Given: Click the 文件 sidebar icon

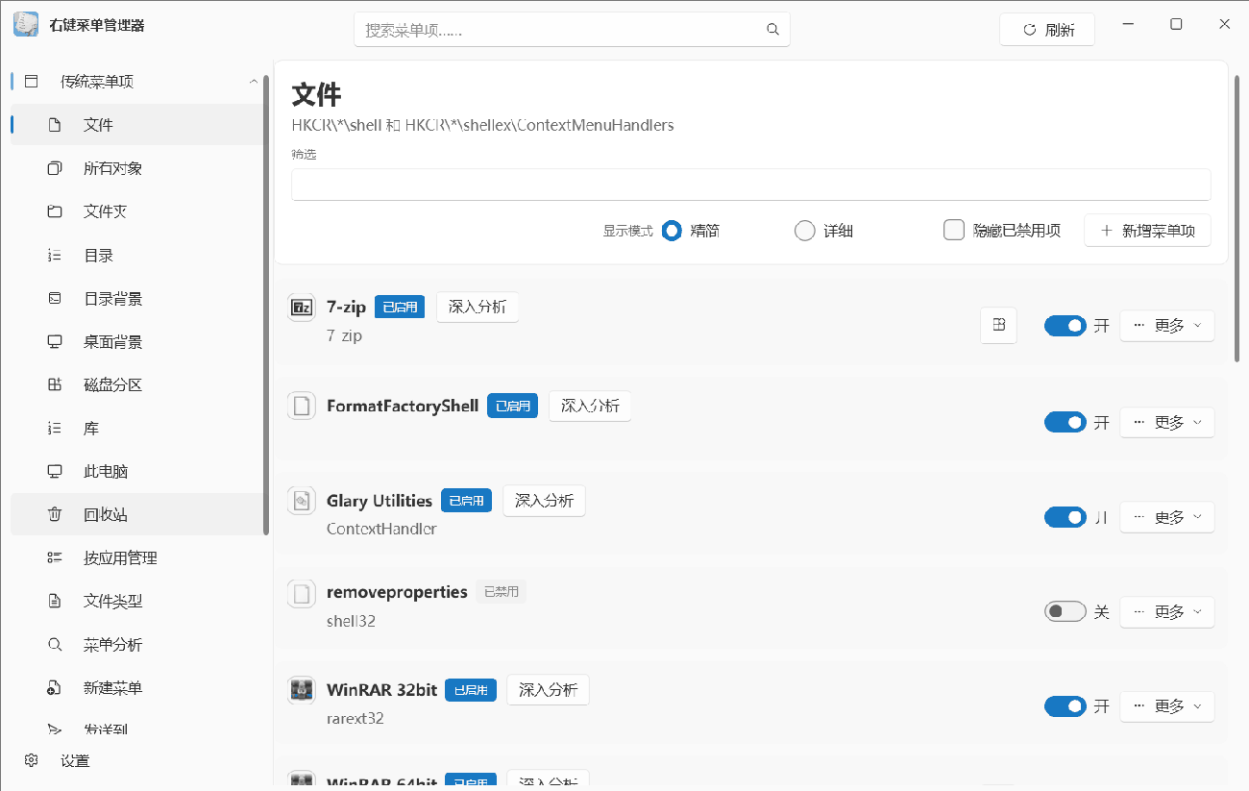Looking at the screenshot, I should pyautogui.click(x=55, y=125).
